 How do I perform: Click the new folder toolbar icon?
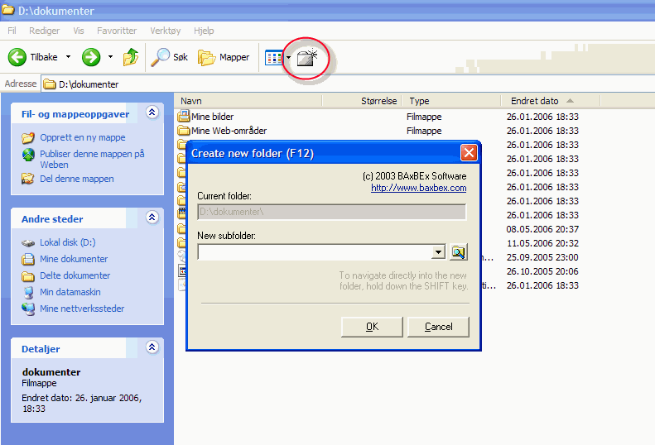click(307, 58)
